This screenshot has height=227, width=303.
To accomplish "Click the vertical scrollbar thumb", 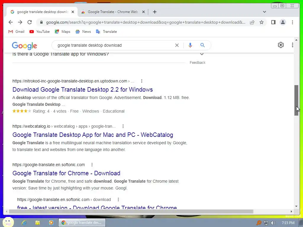I will [x=296, y=100].
